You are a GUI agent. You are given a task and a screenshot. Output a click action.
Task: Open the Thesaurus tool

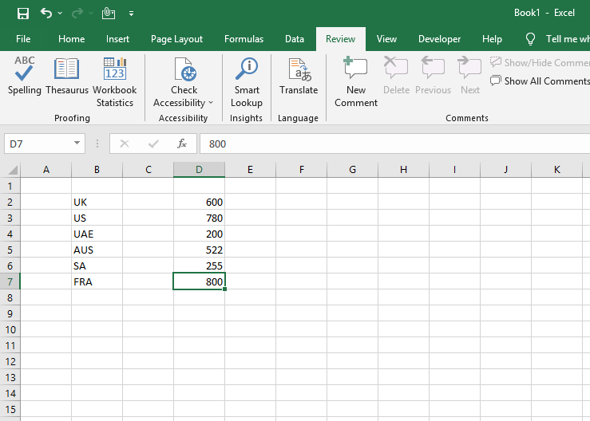(x=67, y=75)
